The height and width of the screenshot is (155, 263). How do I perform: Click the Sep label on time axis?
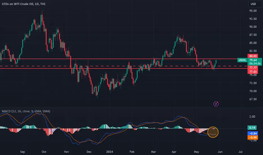(x=23, y=152)
